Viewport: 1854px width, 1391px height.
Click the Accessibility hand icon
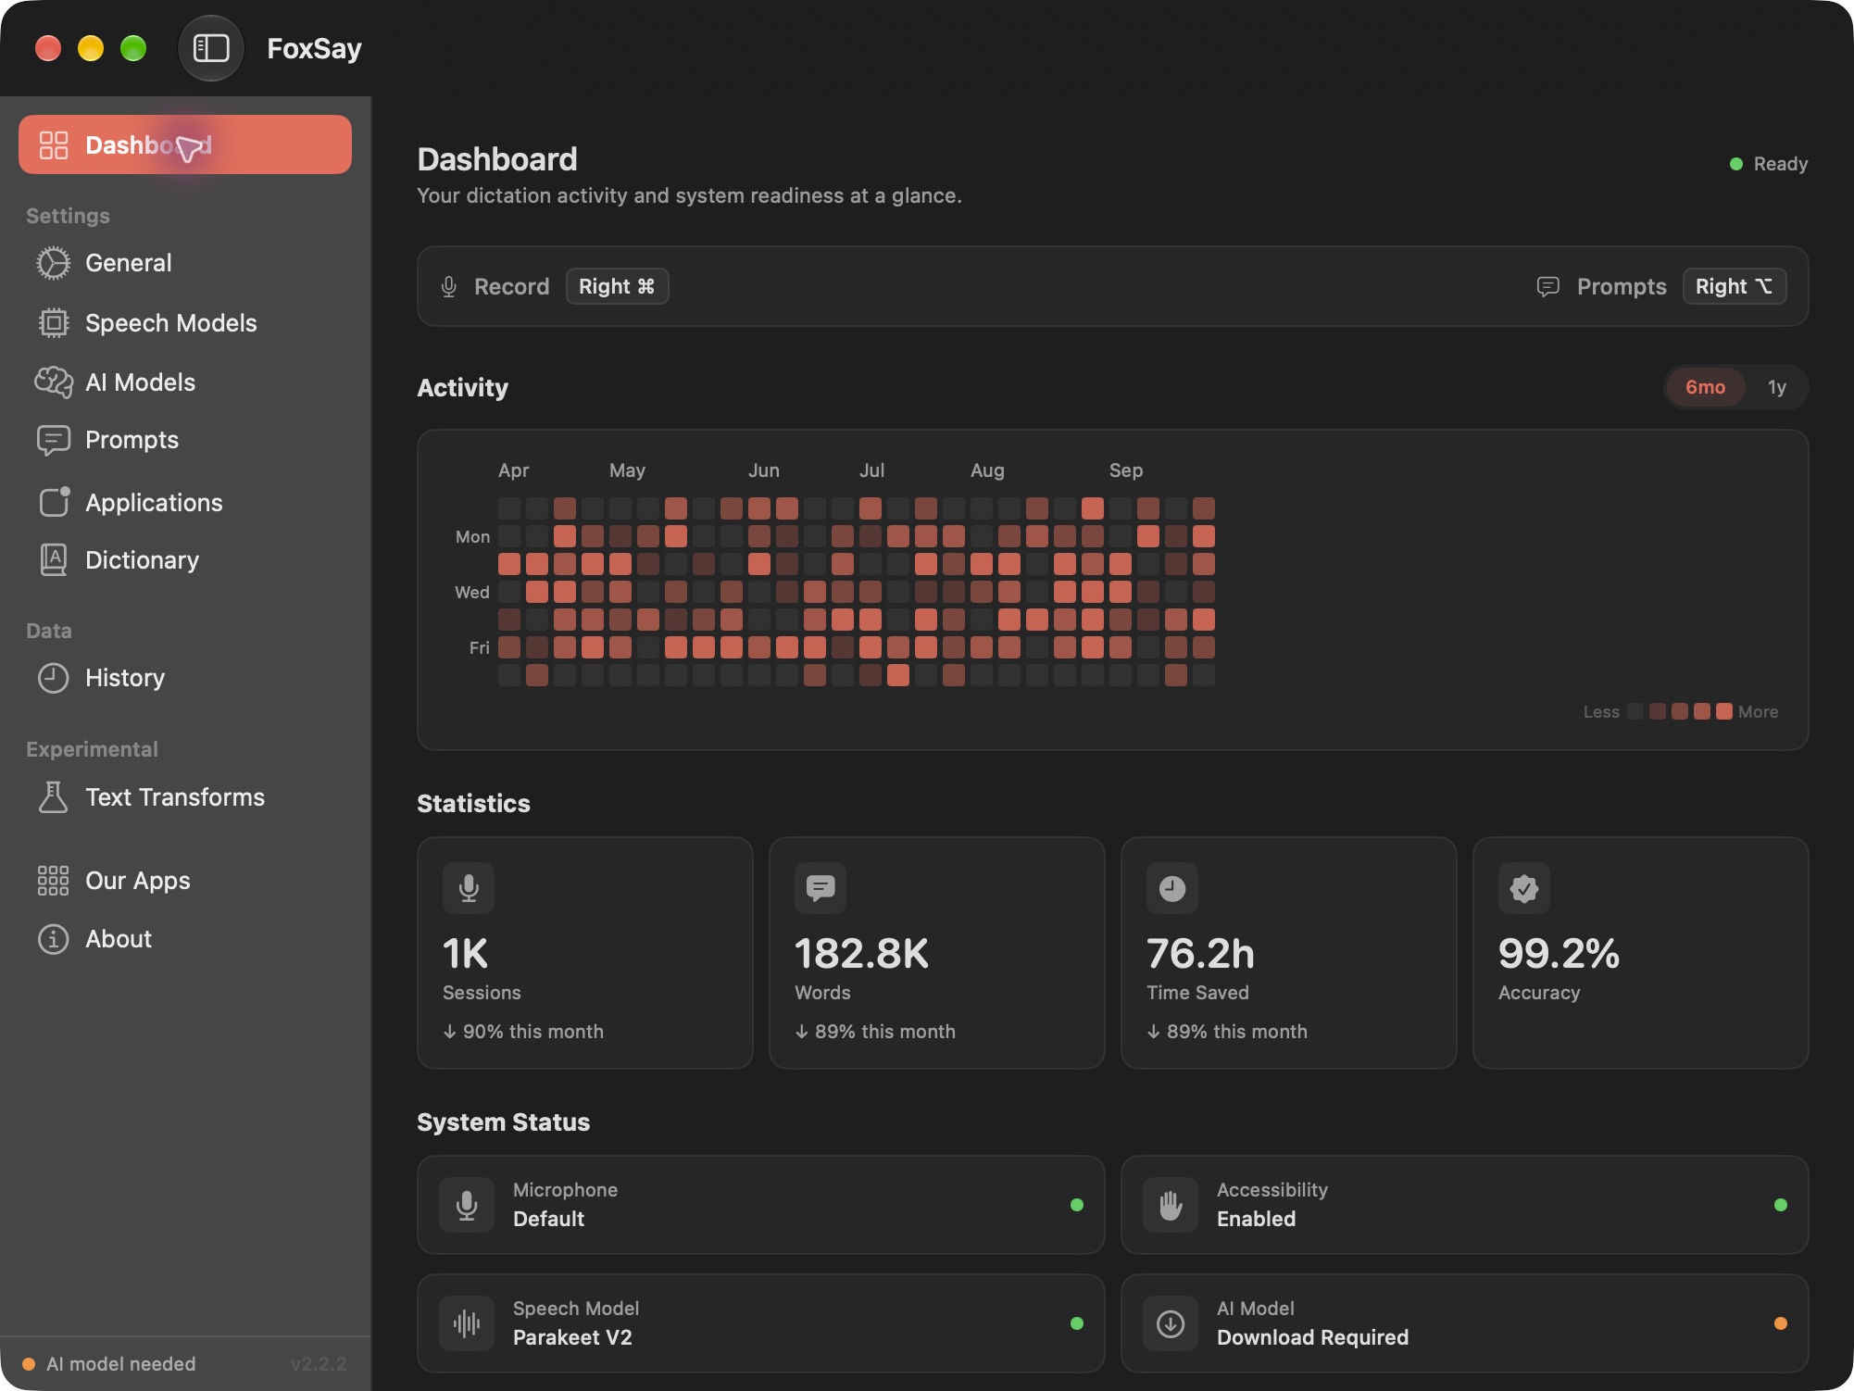pyautogui.click(x=1171, y=1205)
